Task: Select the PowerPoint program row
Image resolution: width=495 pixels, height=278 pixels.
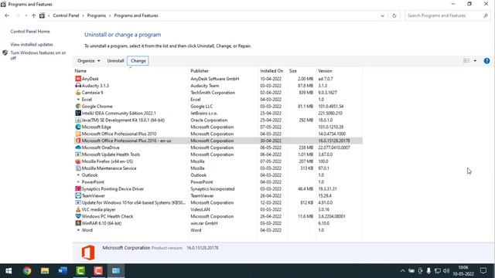Action: (218, 182)
